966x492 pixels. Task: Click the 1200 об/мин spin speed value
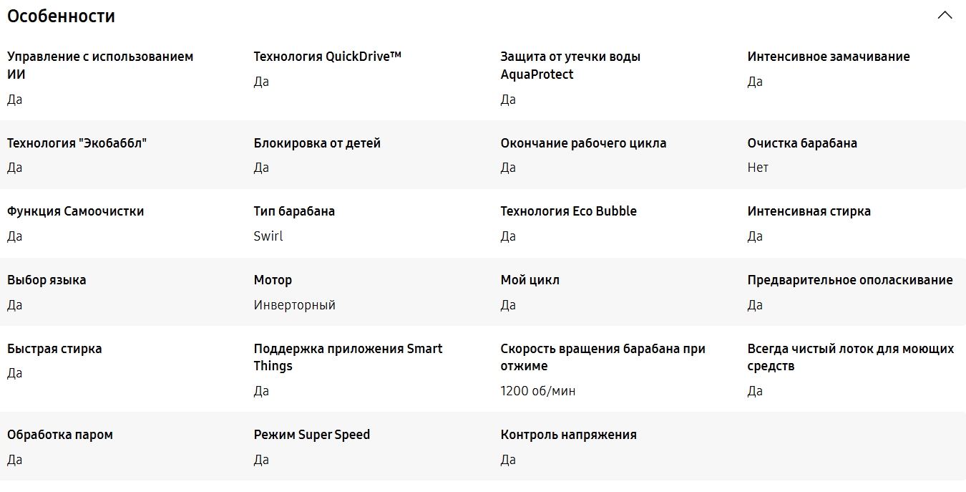click(537, 391)
